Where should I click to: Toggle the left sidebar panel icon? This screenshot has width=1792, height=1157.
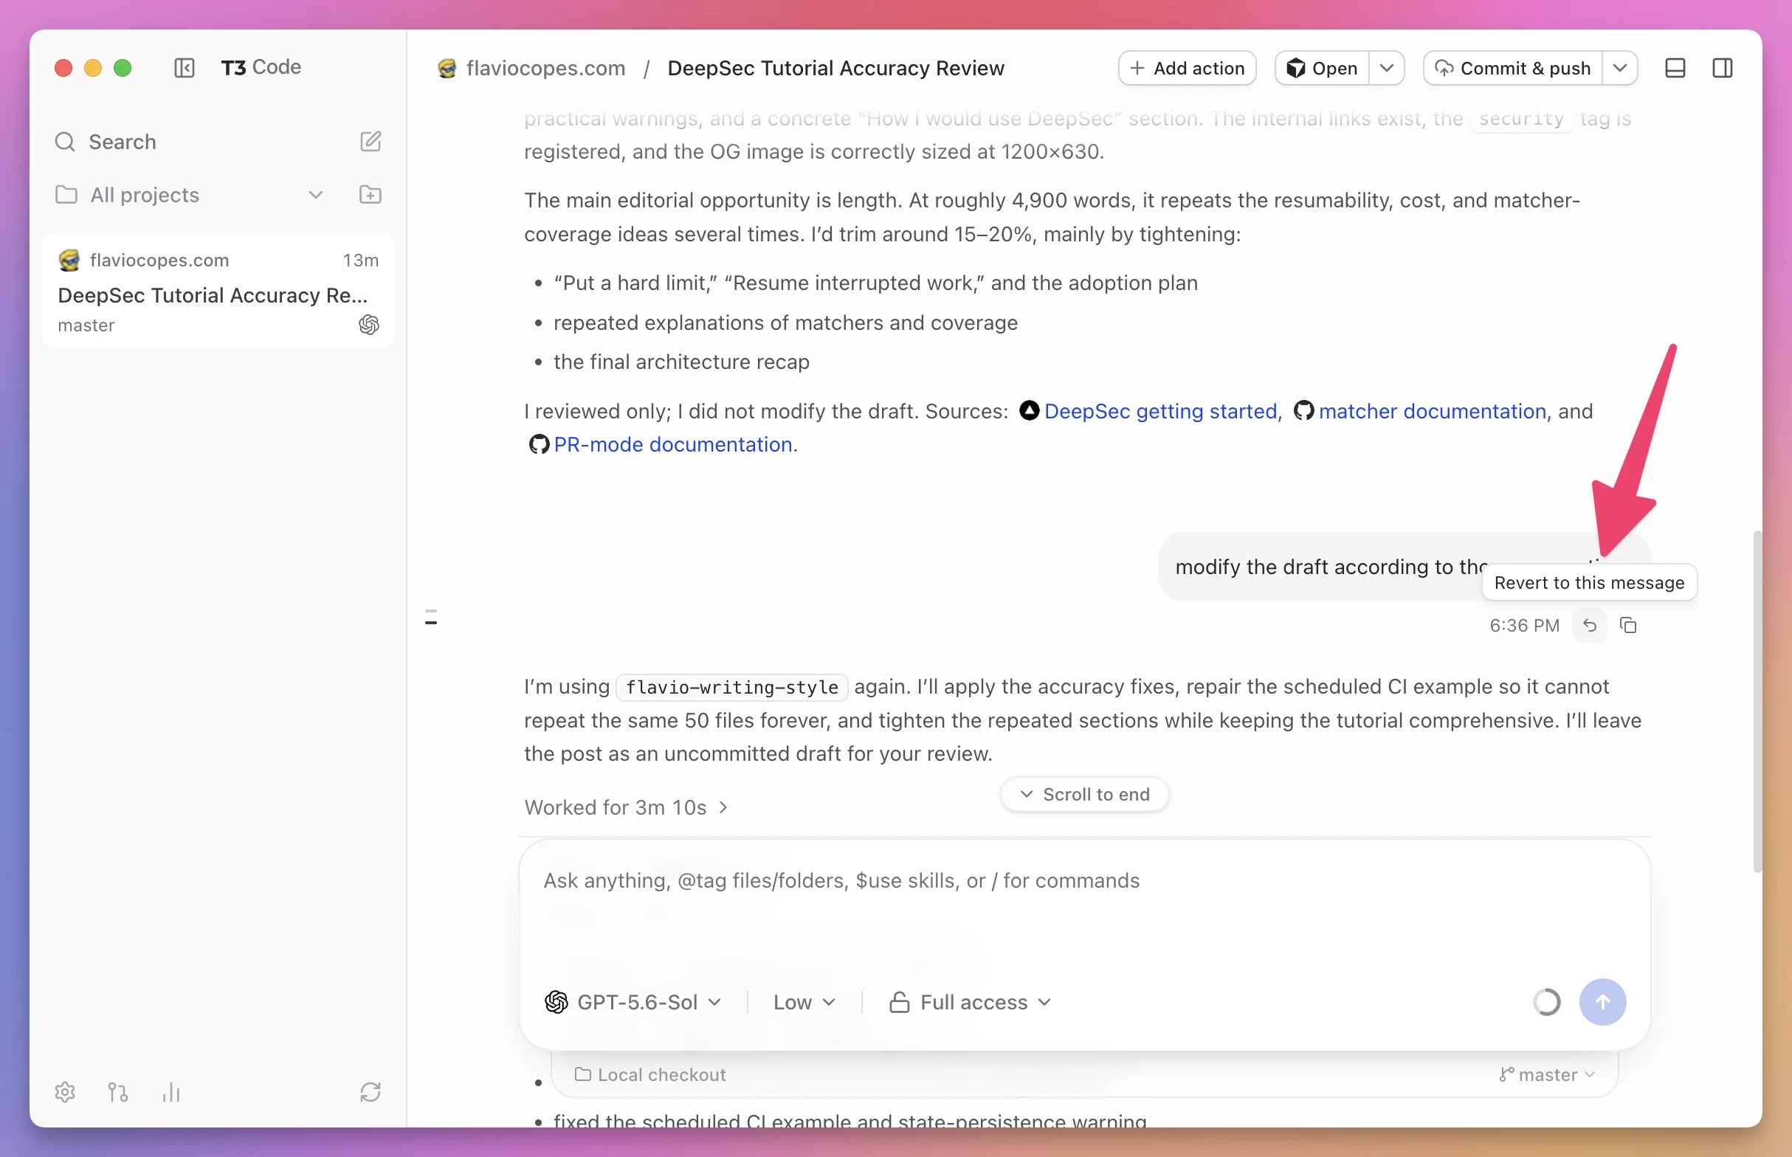pyautogui.click(x=184, y=68)
